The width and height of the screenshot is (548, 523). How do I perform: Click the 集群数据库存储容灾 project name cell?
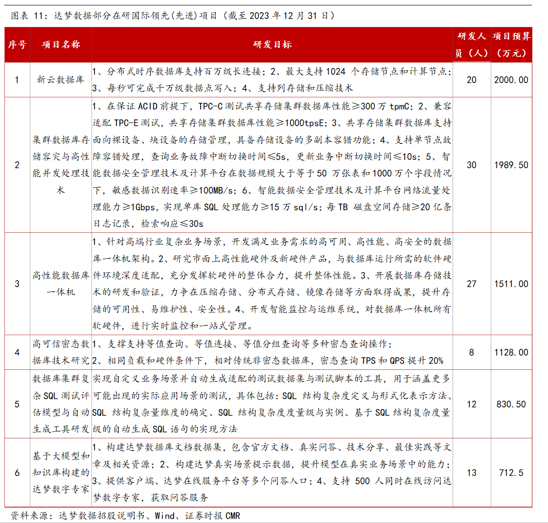[61, 165]
